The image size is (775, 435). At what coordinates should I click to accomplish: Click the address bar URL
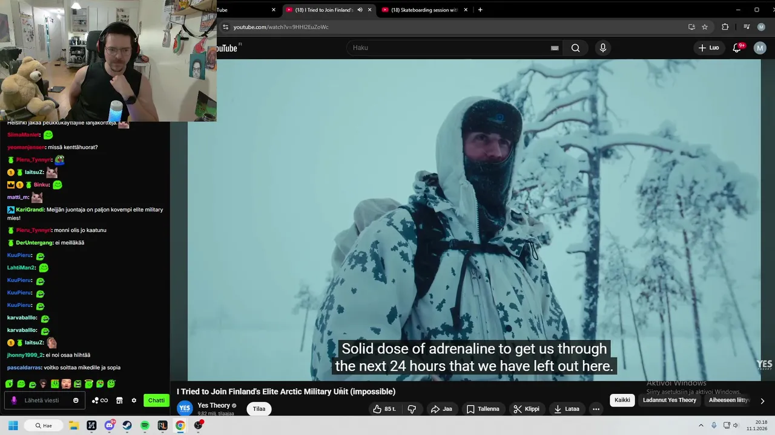coord(281,27)
